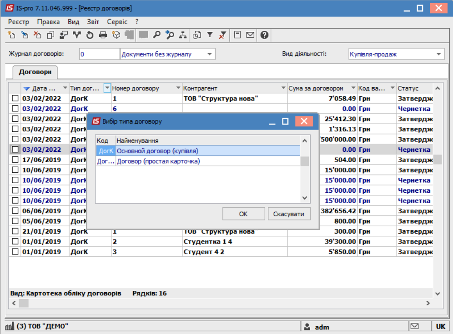Image resolution: width=453 pixels, height=334 pixels.
Task: Open the ? help menu
Action: pos(137,22)
